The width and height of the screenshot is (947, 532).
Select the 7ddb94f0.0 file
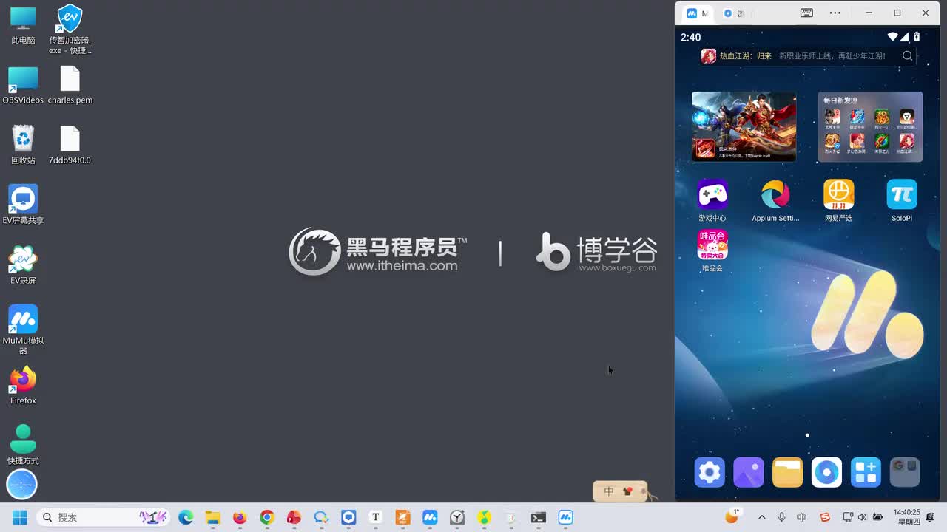click(x=70, y=145)
